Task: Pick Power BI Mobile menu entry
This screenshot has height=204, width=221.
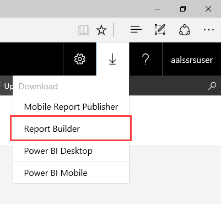Action: pos(71,173)
